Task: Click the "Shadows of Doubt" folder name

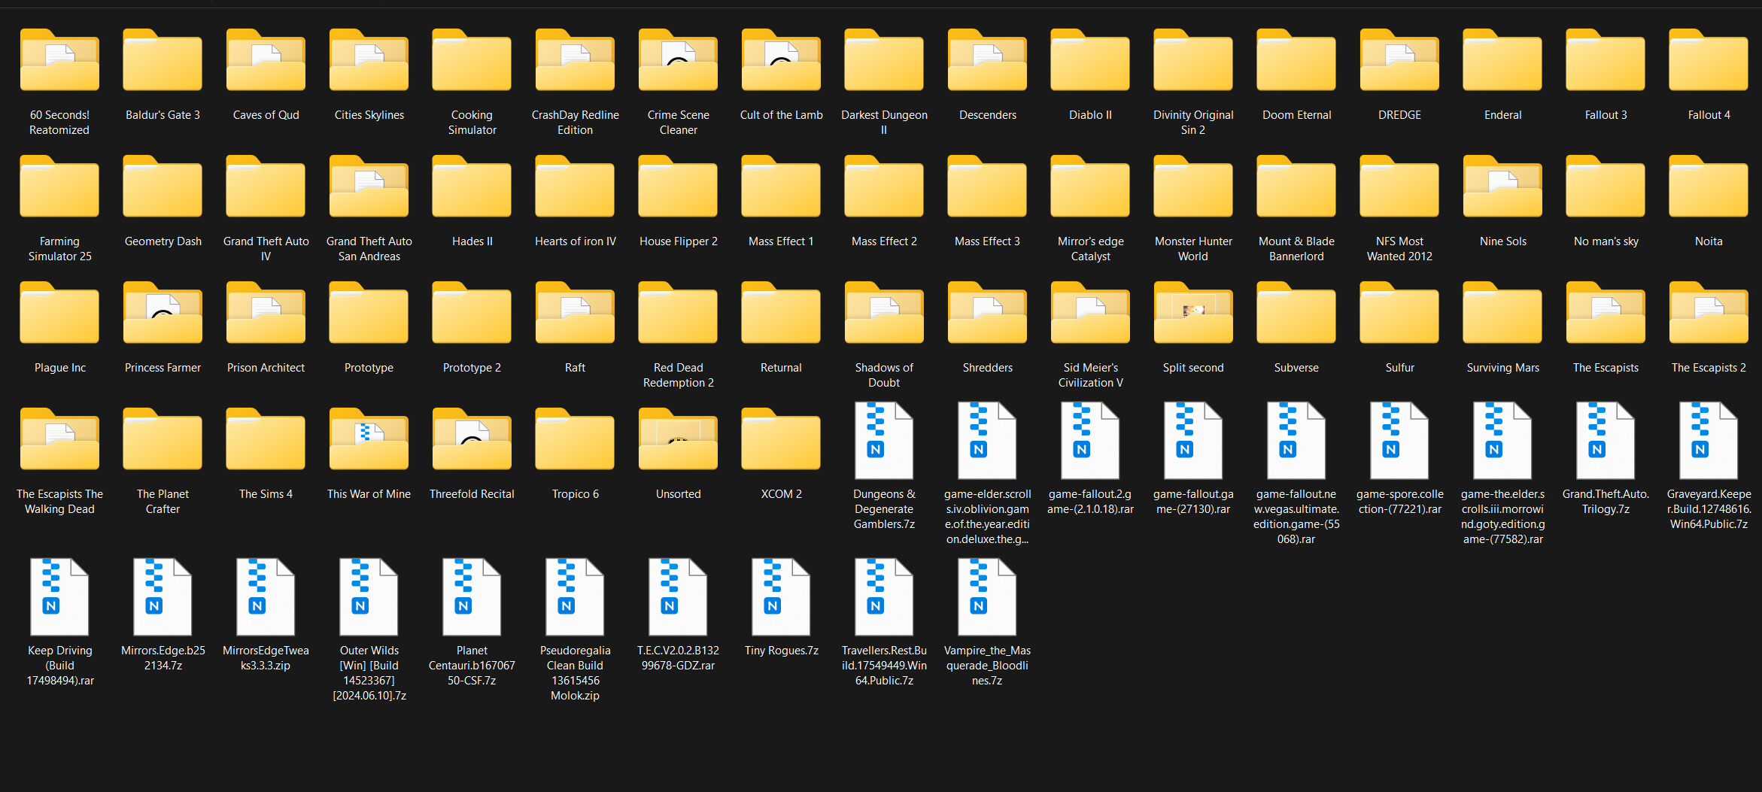Action: click(x=884, y=375)
